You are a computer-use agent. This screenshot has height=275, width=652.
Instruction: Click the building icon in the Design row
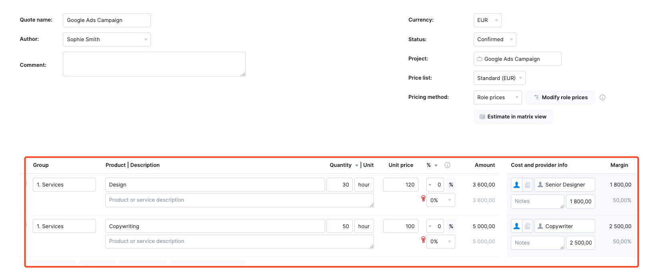[x=528, y=185]
